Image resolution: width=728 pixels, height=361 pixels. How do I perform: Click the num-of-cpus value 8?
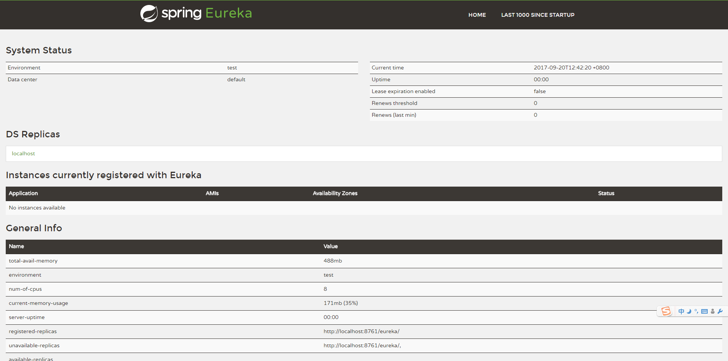(326, 289)
